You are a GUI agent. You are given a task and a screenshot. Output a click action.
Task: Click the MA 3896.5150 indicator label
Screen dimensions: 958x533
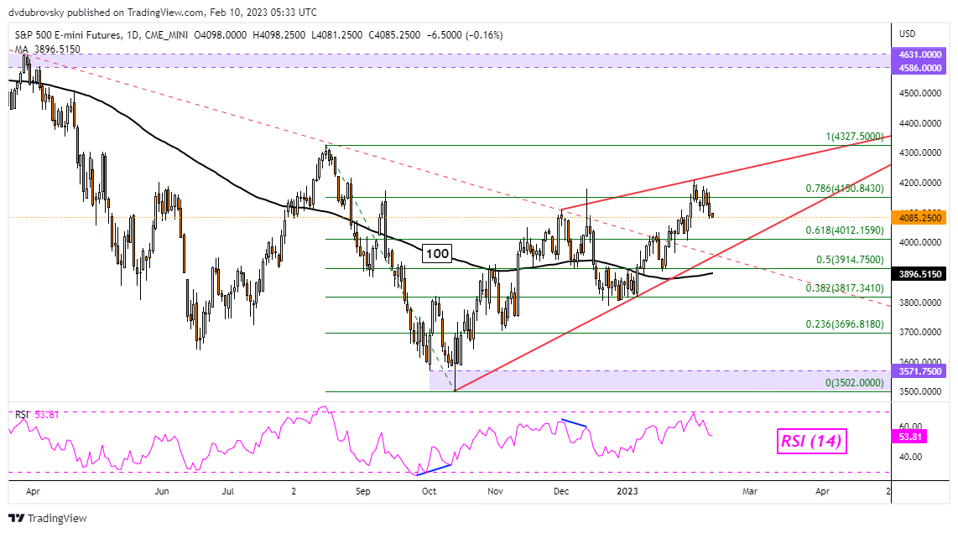point(47,49)
